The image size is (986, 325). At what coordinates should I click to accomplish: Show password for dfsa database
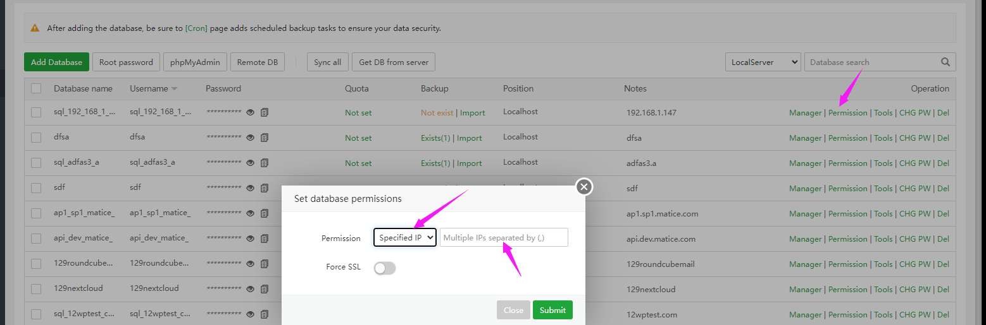(x=251, y=138)
